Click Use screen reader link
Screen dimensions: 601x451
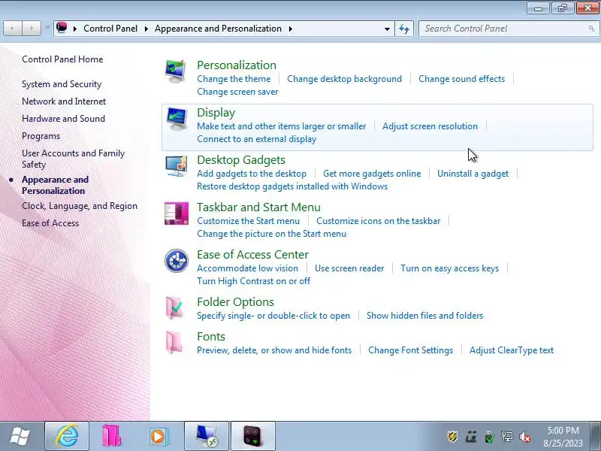[349, 268]
